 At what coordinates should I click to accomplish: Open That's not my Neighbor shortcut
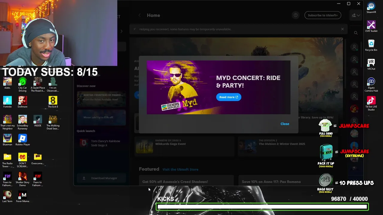click(7, 122)
